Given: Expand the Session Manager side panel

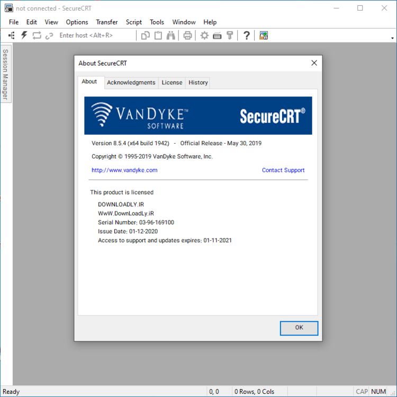Looking at the screenshot, I should (5, 74).
